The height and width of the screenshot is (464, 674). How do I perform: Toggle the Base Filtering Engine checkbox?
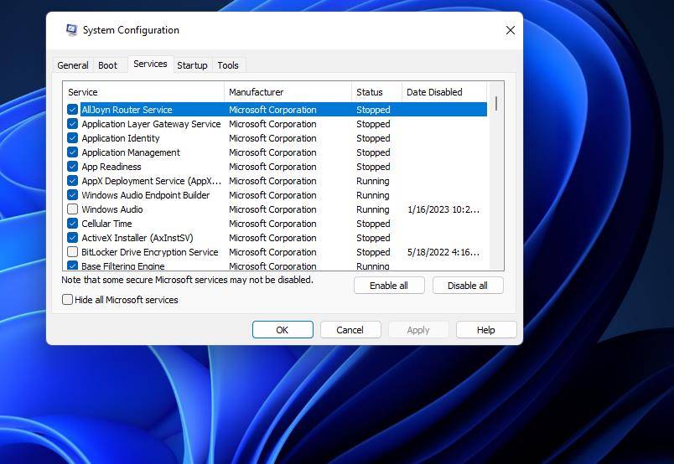click(x=73, y=266)
